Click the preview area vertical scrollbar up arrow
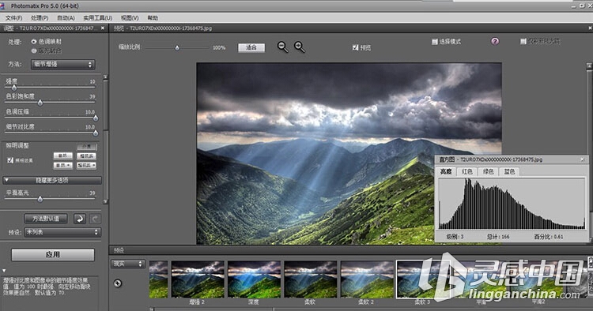The width and height of the screenshot is (593, 311). click(589, 66)
